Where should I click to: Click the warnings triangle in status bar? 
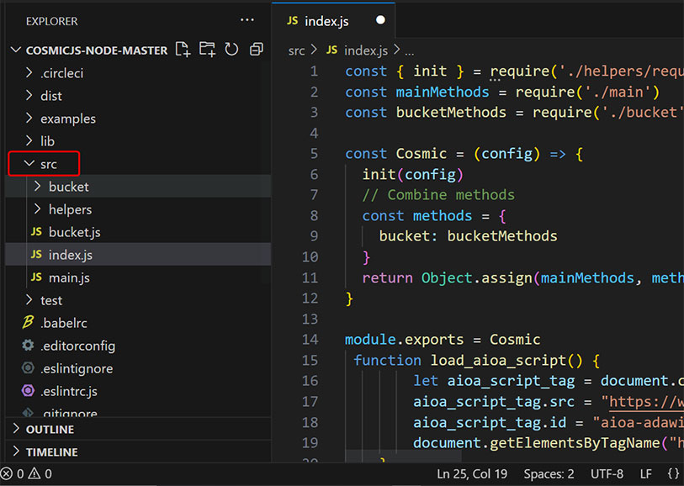coord(34,473)
